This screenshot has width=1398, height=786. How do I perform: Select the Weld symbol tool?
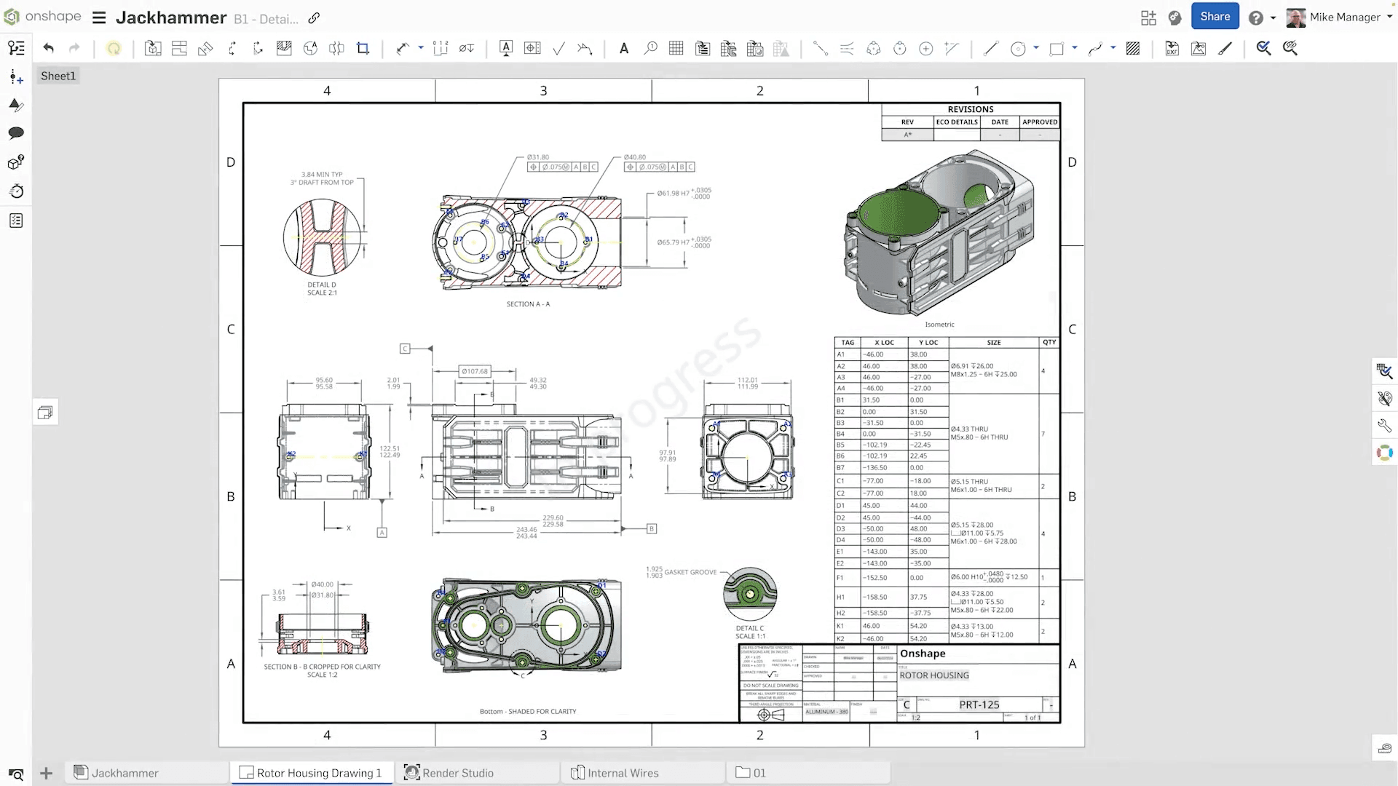pos(585,48)
